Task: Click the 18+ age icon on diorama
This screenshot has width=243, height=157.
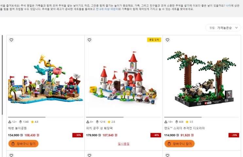Action: pyautogui.click(x=166, y=122)
